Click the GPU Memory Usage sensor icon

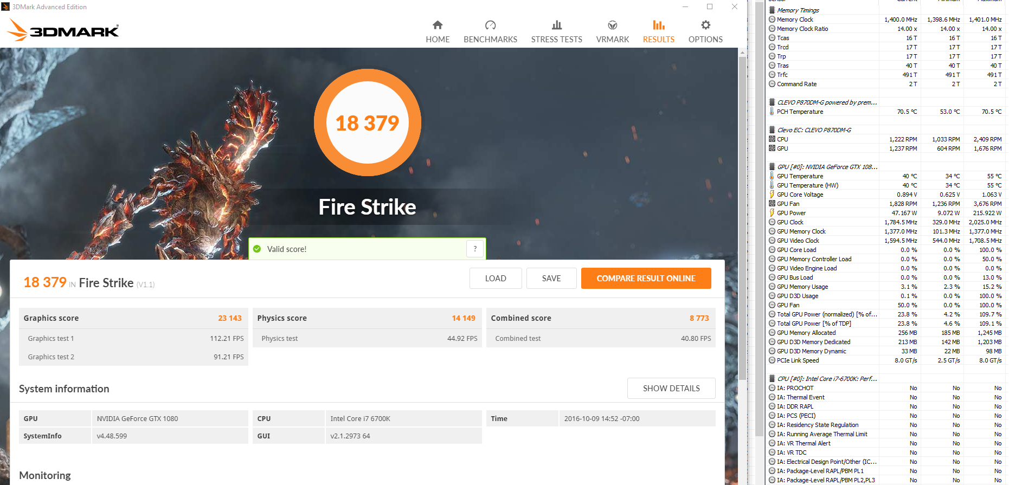pos(772,287)
